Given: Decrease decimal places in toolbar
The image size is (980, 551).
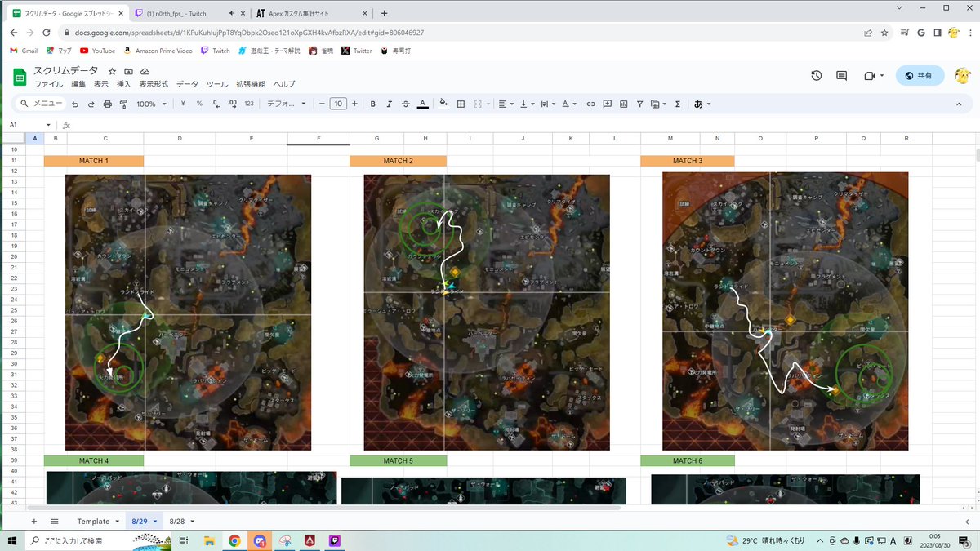Looking at the screenshot, I should tap(216, 104).
